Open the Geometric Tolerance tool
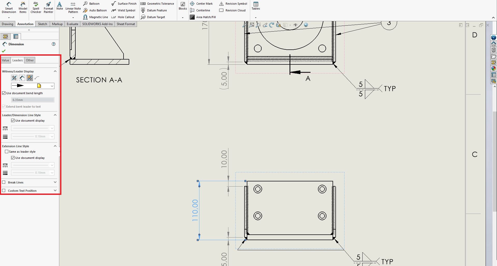The width and height of the screenshot is (497, 266). [157, 4]
